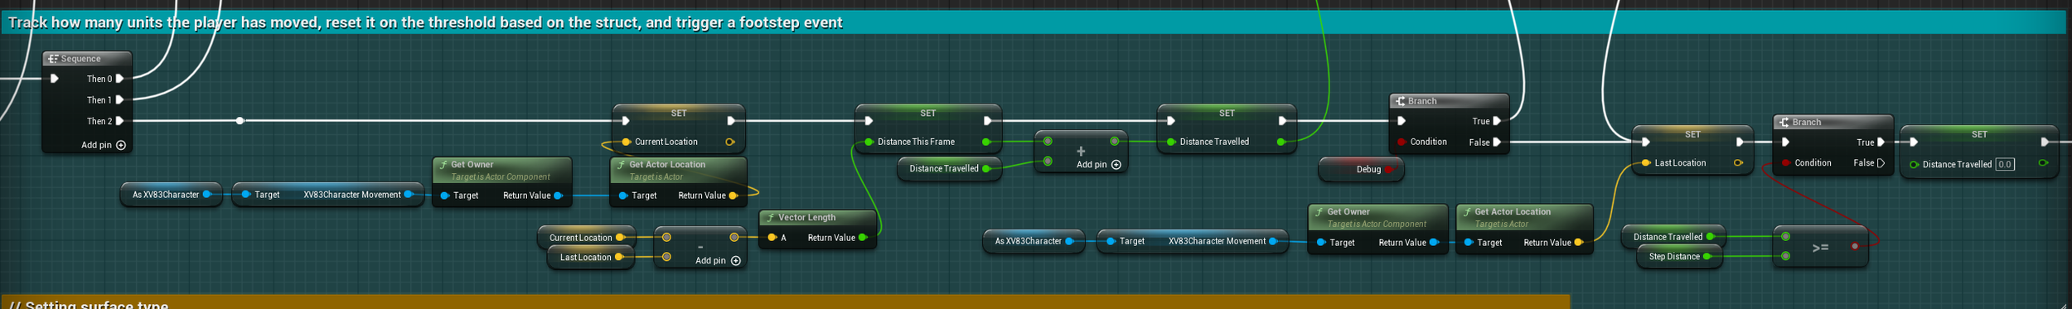Click Return Value pin of left Get Actor Location
This screenshot has height=309, width=2072.
coord(733,196)
